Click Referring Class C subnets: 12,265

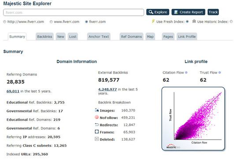(x=37, y=145)
